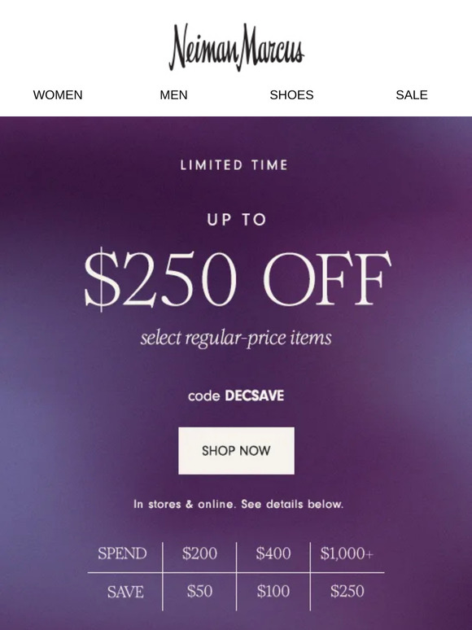The image size is (472, 630).
Task: Click the $250 savings cell
Action: [x=347, y=591]
